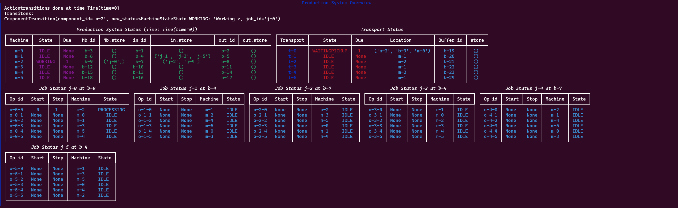Click location ('m-2', 'b-9', 'm-0')
This screenshot has width=678, height=208.
402,51
